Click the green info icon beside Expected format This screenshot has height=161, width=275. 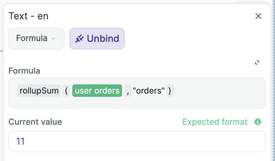(258, 122)
